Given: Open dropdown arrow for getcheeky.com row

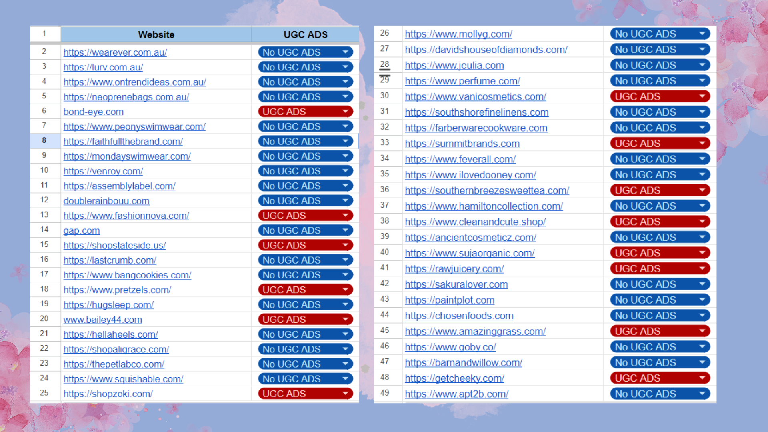Looking at the screenshot, I should (702, 378).
